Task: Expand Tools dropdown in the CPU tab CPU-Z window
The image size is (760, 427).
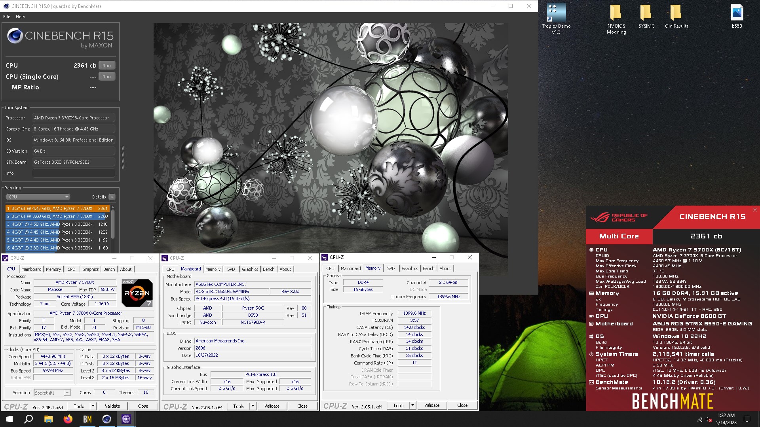Action: point(93,406)
